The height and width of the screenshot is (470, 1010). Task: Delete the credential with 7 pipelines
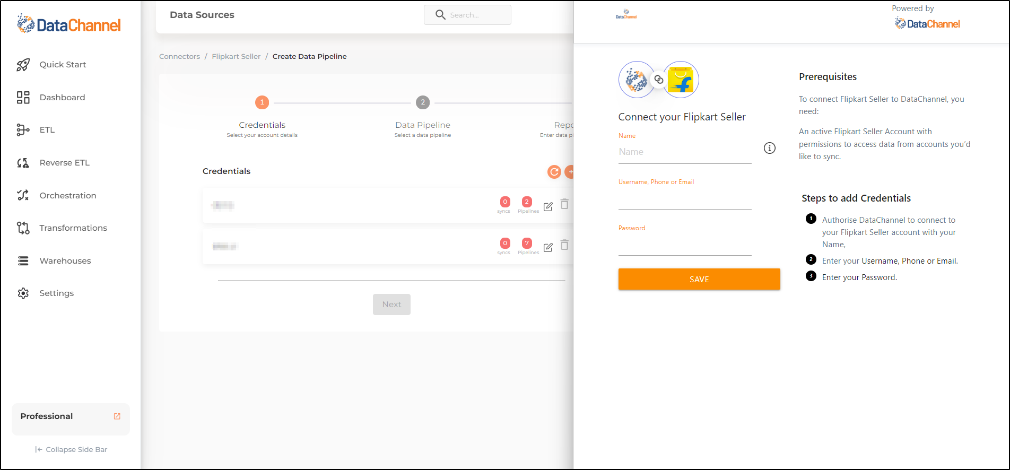(564, 245)
